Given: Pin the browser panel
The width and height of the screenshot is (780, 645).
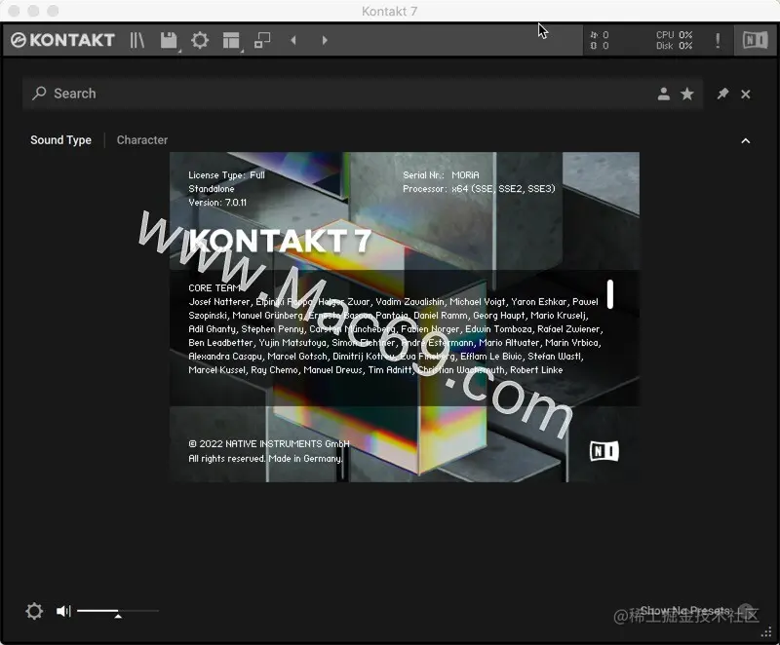Looking at the screenshot, I should point(722,94).
